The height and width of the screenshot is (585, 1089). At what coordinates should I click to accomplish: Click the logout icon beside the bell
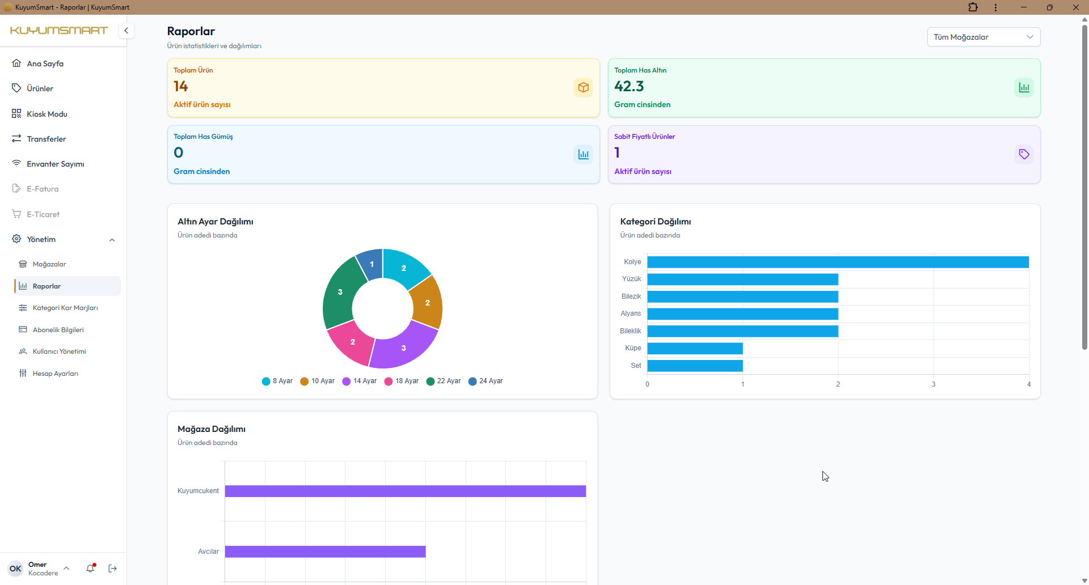112,569
